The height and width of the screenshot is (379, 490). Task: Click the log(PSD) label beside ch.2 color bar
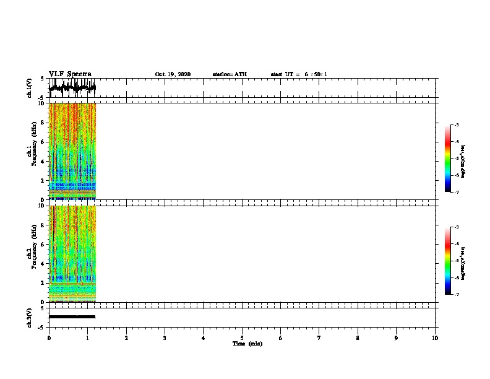pyautogui.click(x=463, y=263)
